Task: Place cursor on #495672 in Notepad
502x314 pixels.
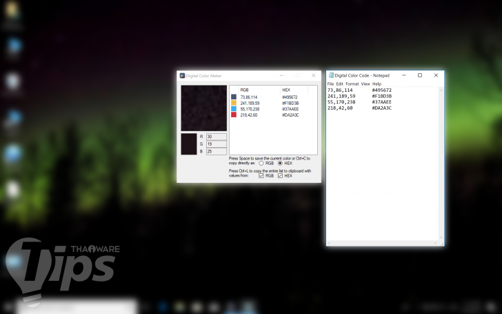Action: coord(381,90)
